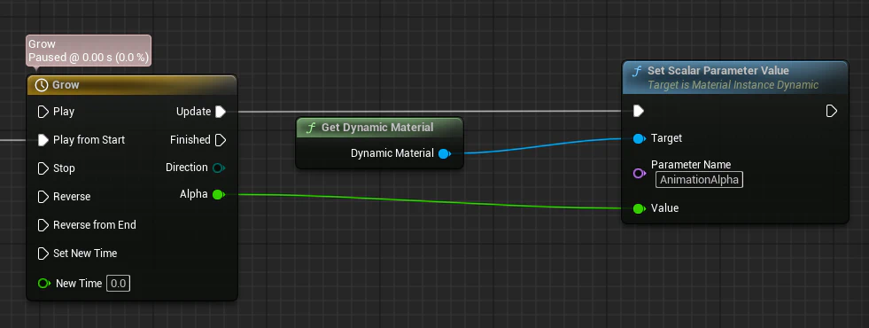Viewport: 869px width, 328px height.
Task: Click the 'Set New Time' label
Action: tap(85, 253)
